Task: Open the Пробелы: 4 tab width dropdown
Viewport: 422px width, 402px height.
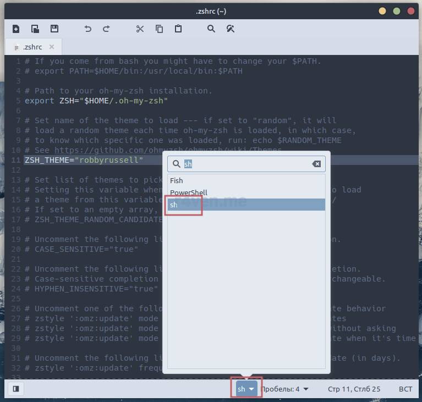Action: pyautogui.click(x=284, y=389)
